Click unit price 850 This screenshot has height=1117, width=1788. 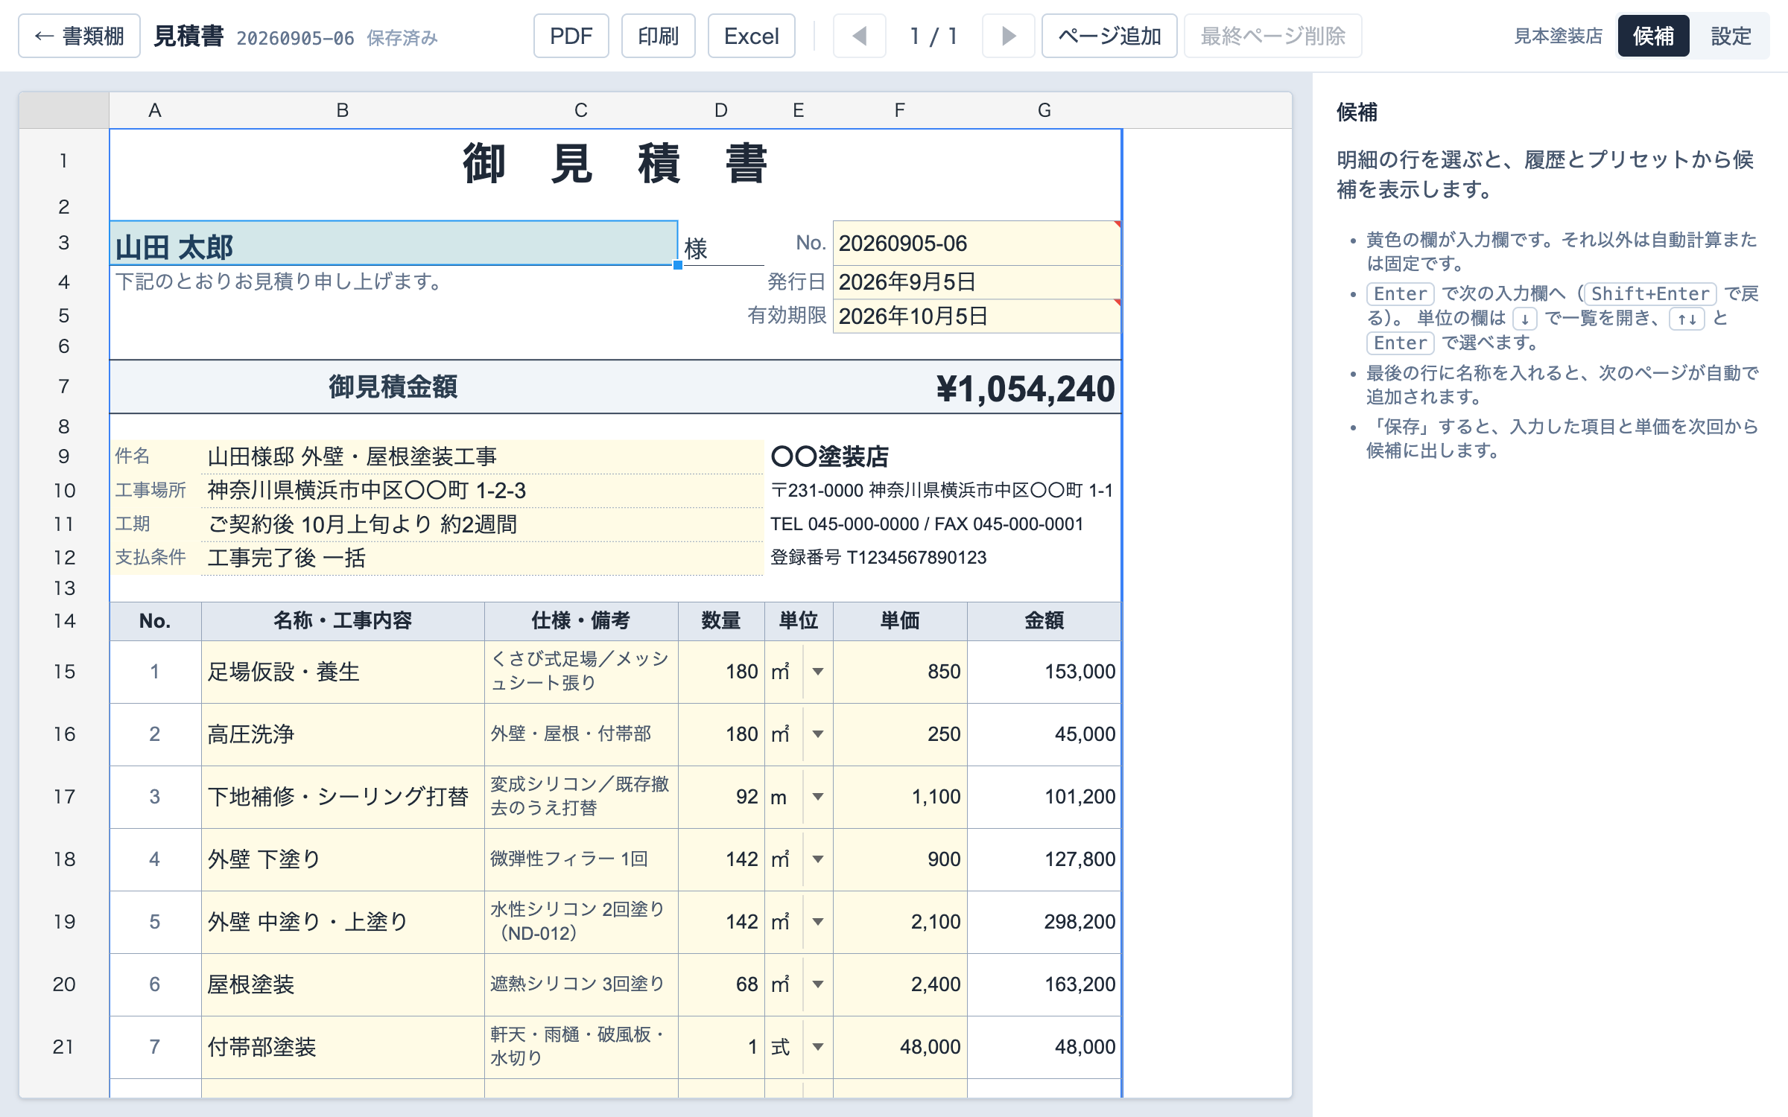tap(900, 672)
